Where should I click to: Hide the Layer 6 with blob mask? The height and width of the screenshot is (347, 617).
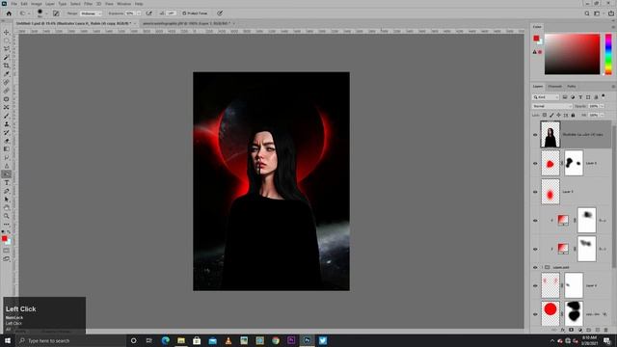[535, 163]
